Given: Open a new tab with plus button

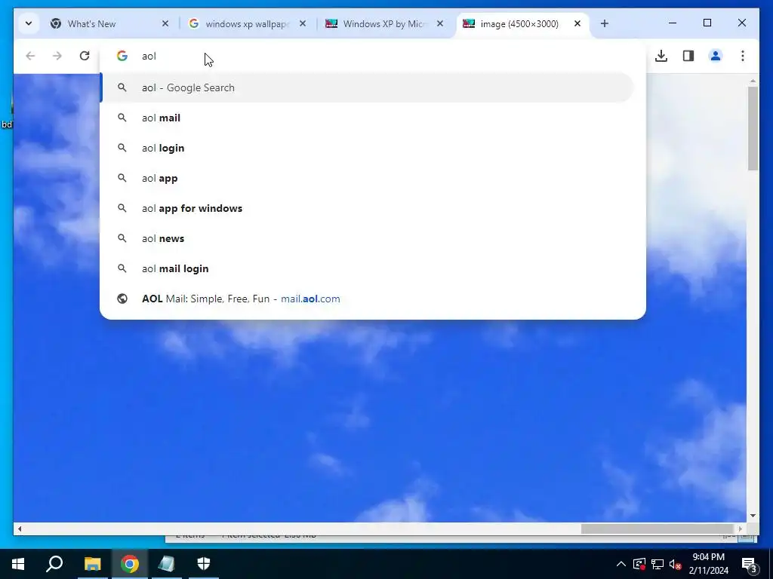Looking at the screenshot, I should tap(605, 23).
